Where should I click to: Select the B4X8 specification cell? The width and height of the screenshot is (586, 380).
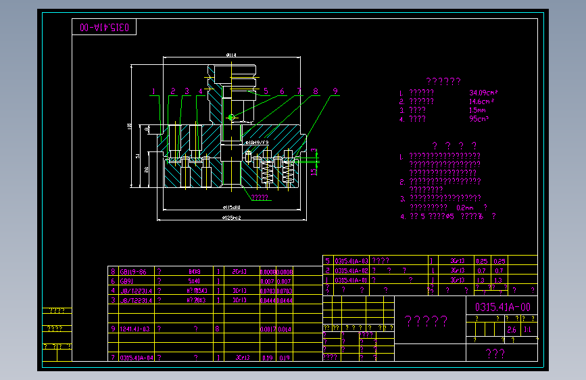[x=195, y=272]
